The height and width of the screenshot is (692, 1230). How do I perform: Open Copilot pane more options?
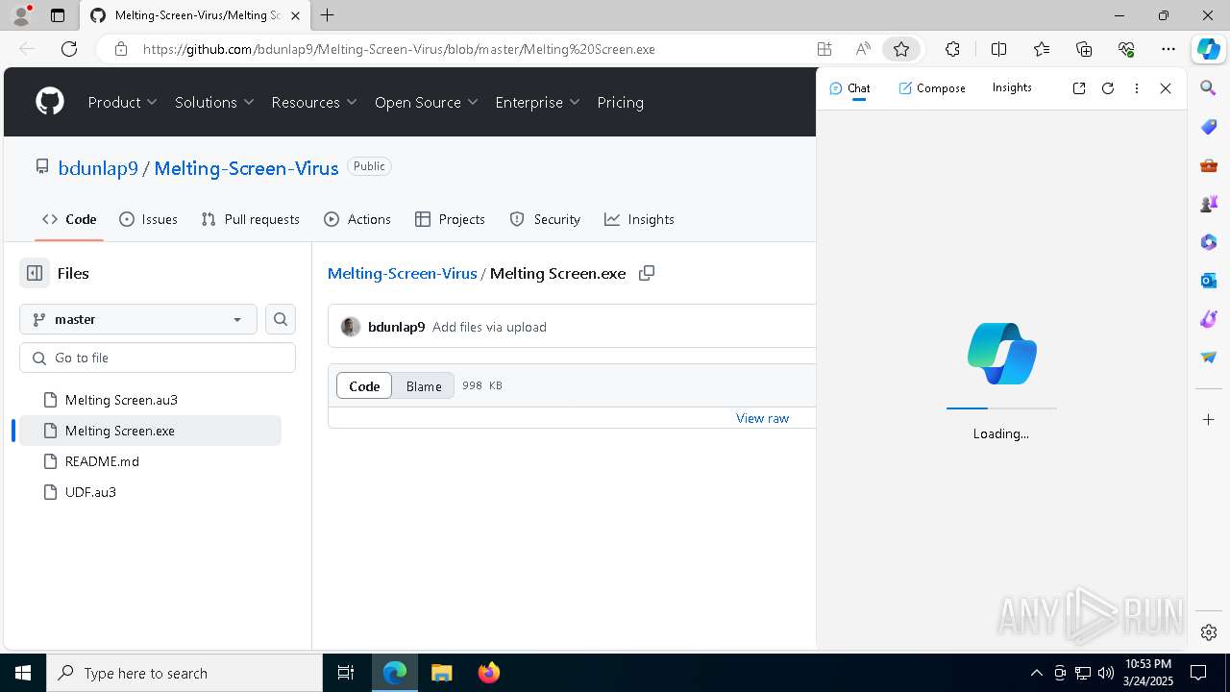pos(1137,87)
